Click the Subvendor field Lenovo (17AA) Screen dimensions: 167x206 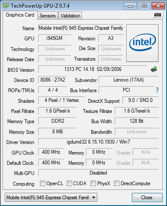pyautogui.click(x=128, y=80)
